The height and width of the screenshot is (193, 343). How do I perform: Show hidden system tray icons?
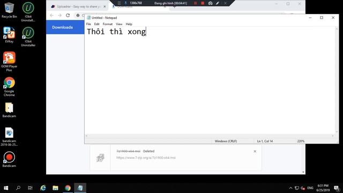click(290, 188)
